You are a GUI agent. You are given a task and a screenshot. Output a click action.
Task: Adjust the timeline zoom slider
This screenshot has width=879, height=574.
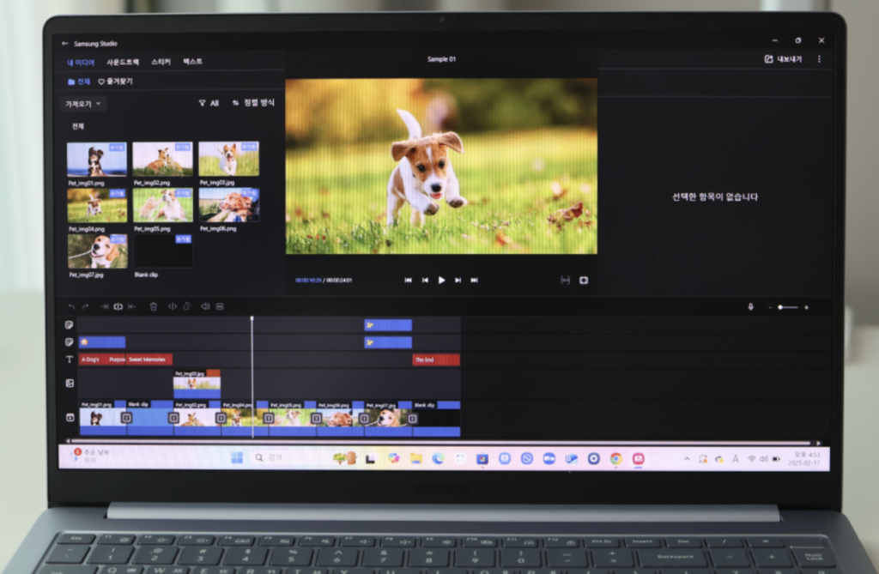click(788, 307)
